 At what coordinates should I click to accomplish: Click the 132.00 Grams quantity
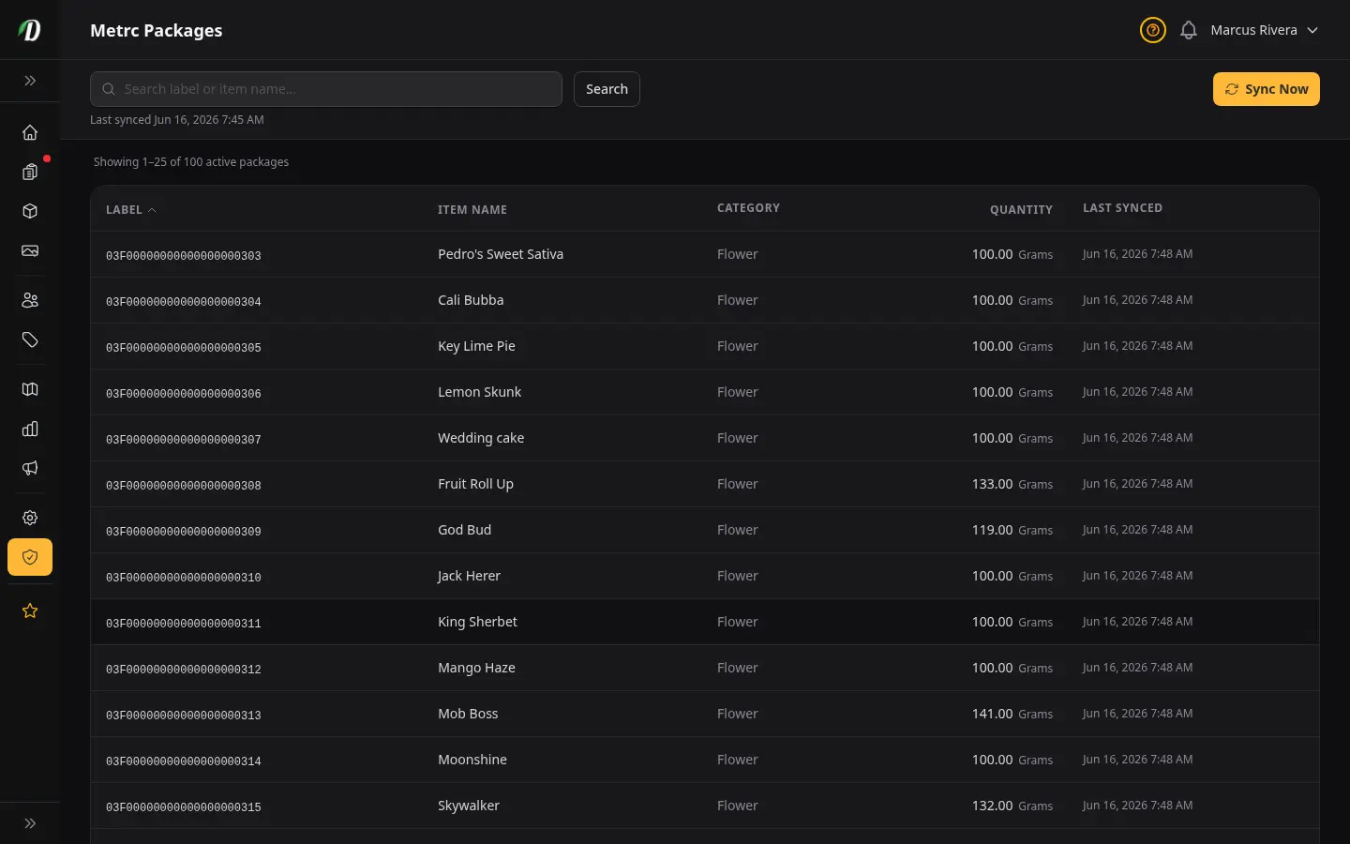point(1012,806)
